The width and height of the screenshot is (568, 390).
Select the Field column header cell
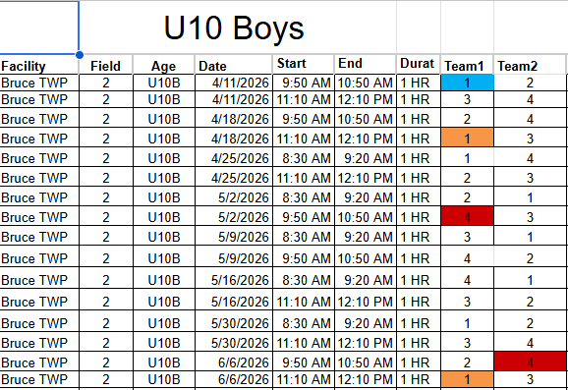pos(106,65)
